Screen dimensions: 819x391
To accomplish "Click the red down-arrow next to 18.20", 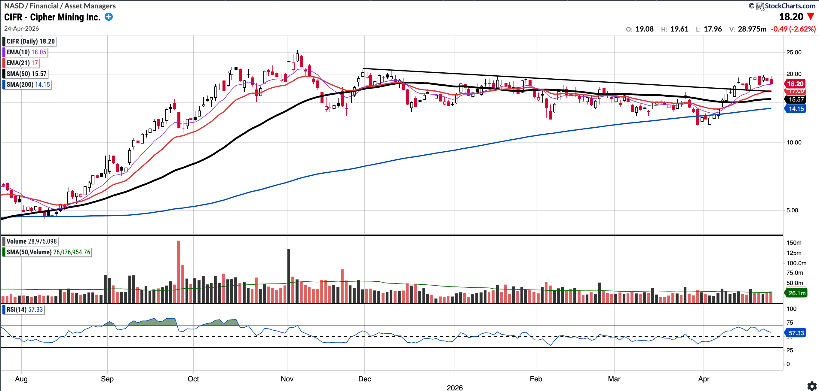I will click(x=811, y=17).
